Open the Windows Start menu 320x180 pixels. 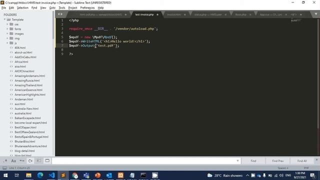(x=5, y=175)
